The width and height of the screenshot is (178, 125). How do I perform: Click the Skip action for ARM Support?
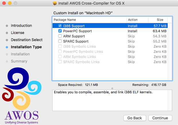tap(131, 36)
